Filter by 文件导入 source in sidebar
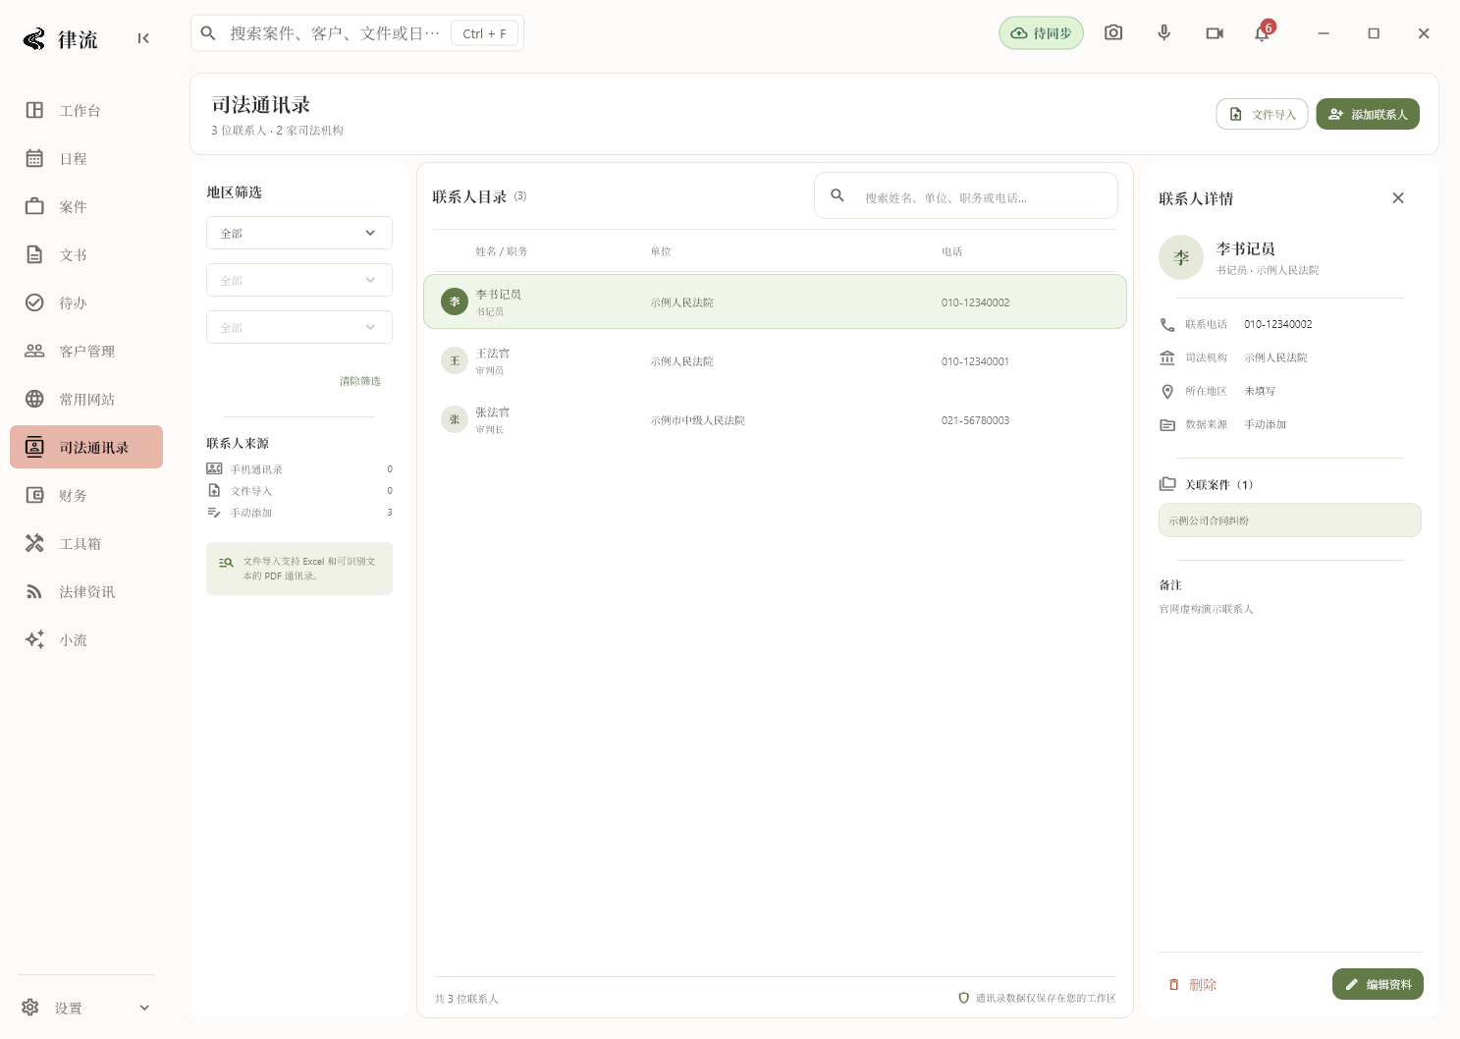Viewport: 1460px width, 1039px height. click(299, 491)
